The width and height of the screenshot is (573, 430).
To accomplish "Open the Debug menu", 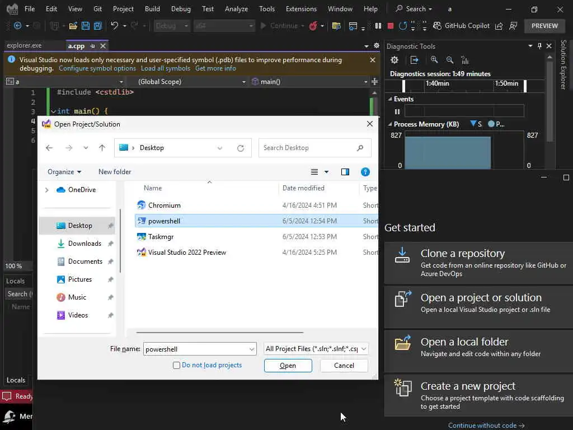I will coord(181,9).
